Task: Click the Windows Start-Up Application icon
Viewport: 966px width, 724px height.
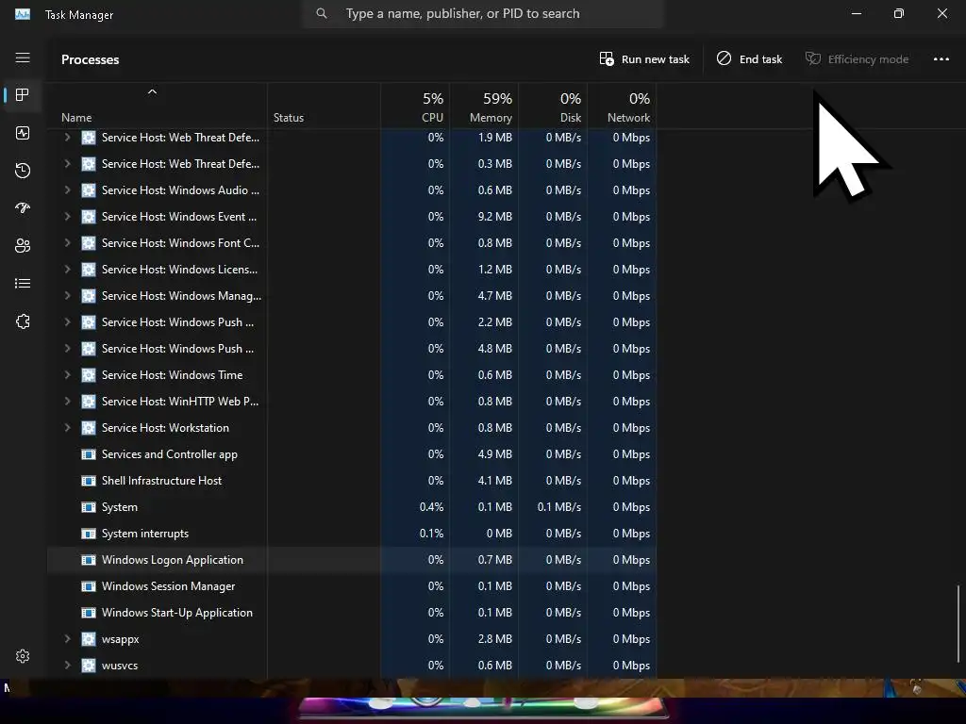Action: [x=89, y=613]
